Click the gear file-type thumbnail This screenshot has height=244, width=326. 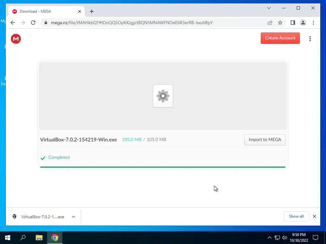(x=163, y=96)
